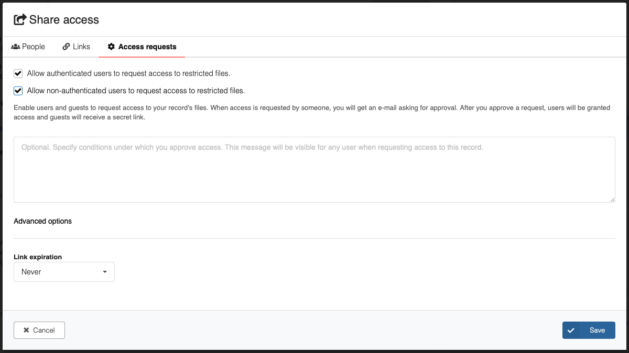Click the share arrow icon in header
This screenshot has height=353, width=629.
click(x=20, y=20)
